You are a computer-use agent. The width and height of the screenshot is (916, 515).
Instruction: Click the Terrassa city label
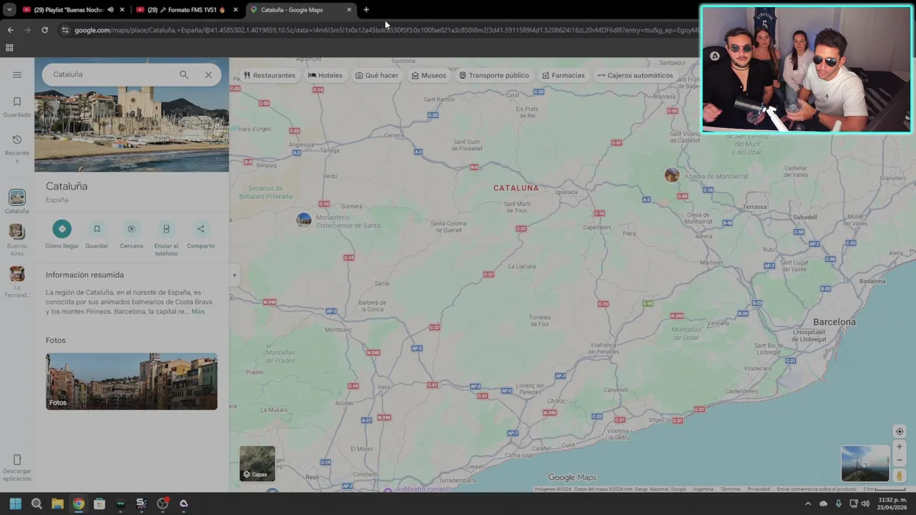pos(755,207)
